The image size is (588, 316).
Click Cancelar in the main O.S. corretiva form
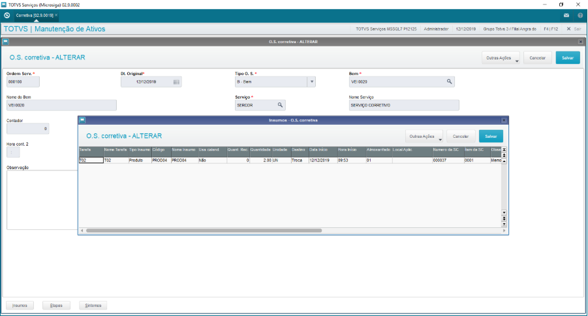537,58
